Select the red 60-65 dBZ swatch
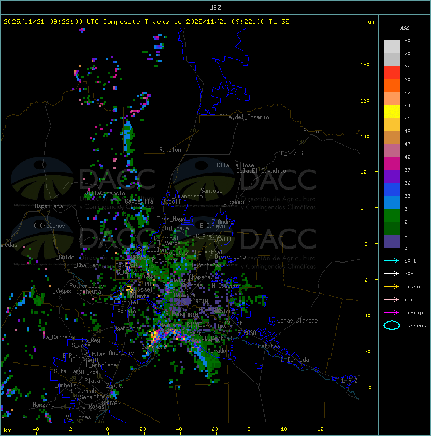This screenshot has height=436, width=431. tap(392, 73)
